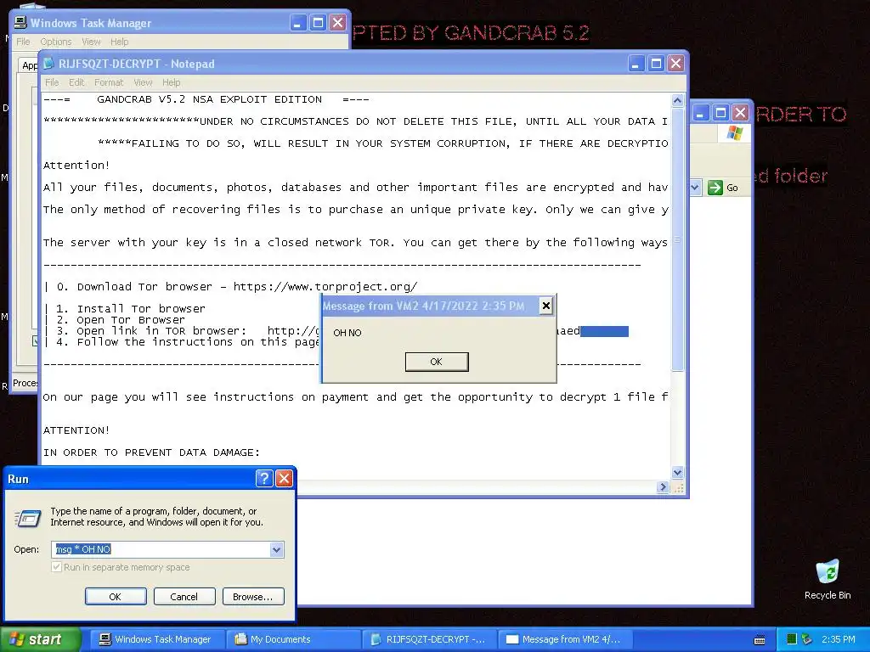This screenshot has width=870, height=652.
Task: Click OK in the Run dialog
Action: [116, 597]
